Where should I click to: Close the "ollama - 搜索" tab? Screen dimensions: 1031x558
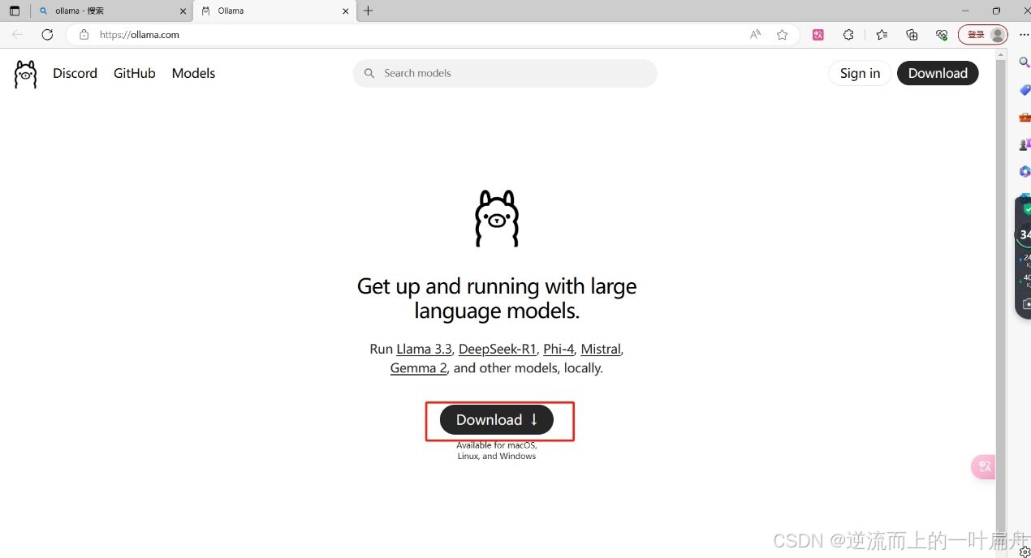[183, 11]
